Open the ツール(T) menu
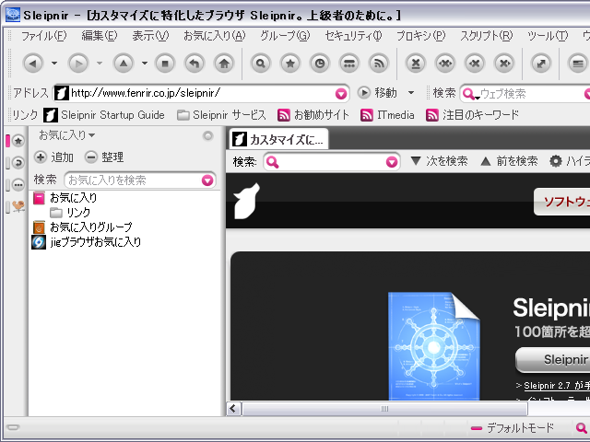The image size is (590, 442). point(548,36)
